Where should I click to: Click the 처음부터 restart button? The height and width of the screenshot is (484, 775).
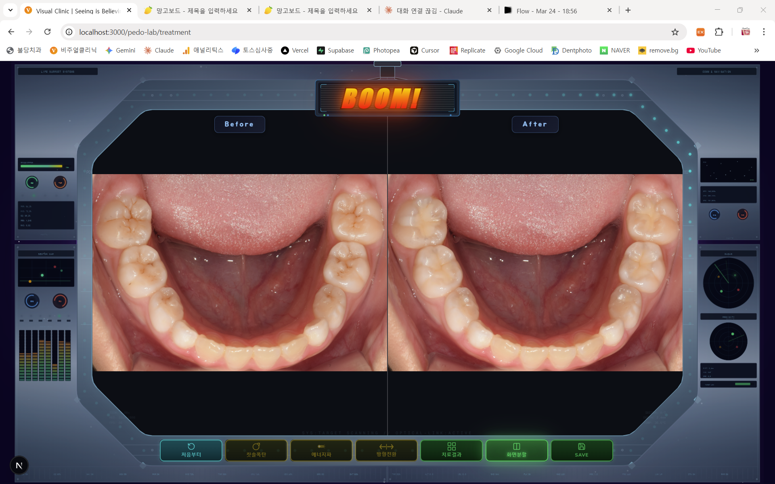click(x=191, y=450)
